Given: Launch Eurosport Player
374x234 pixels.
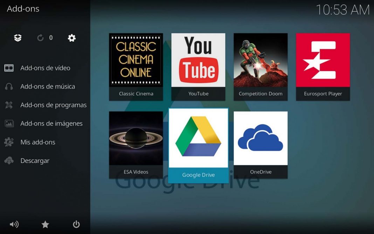Looking at the screenshot, I should (323, 65).
